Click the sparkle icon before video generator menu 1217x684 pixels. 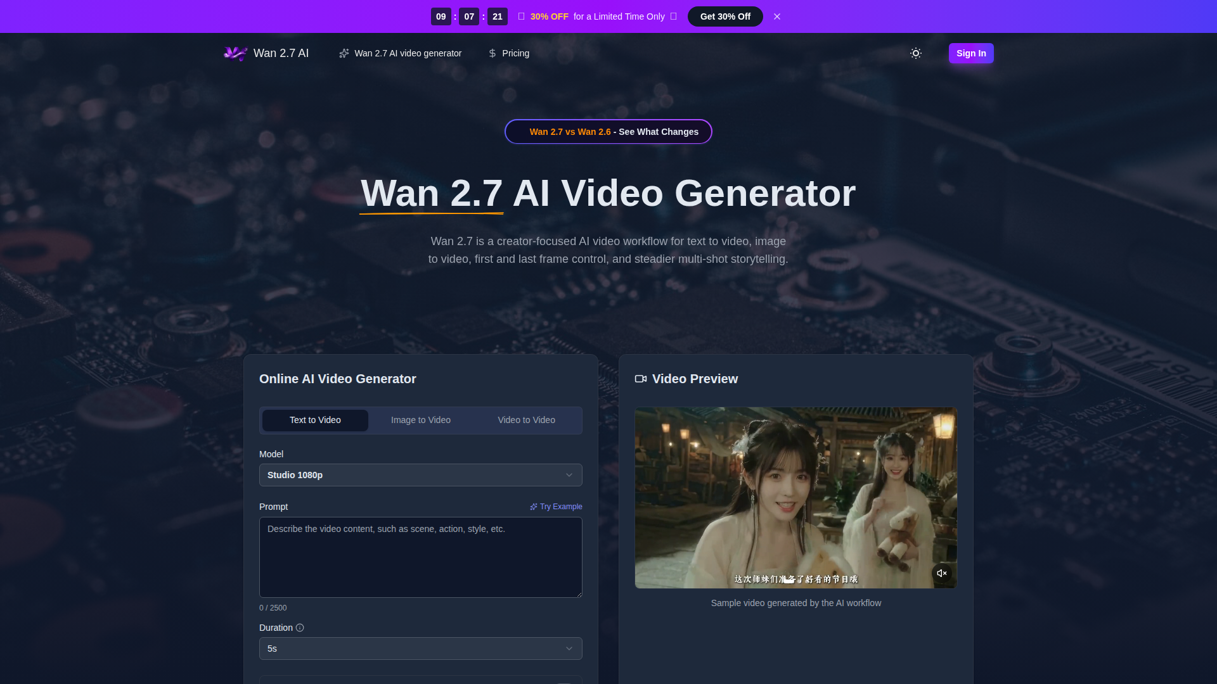pos(344,53)
